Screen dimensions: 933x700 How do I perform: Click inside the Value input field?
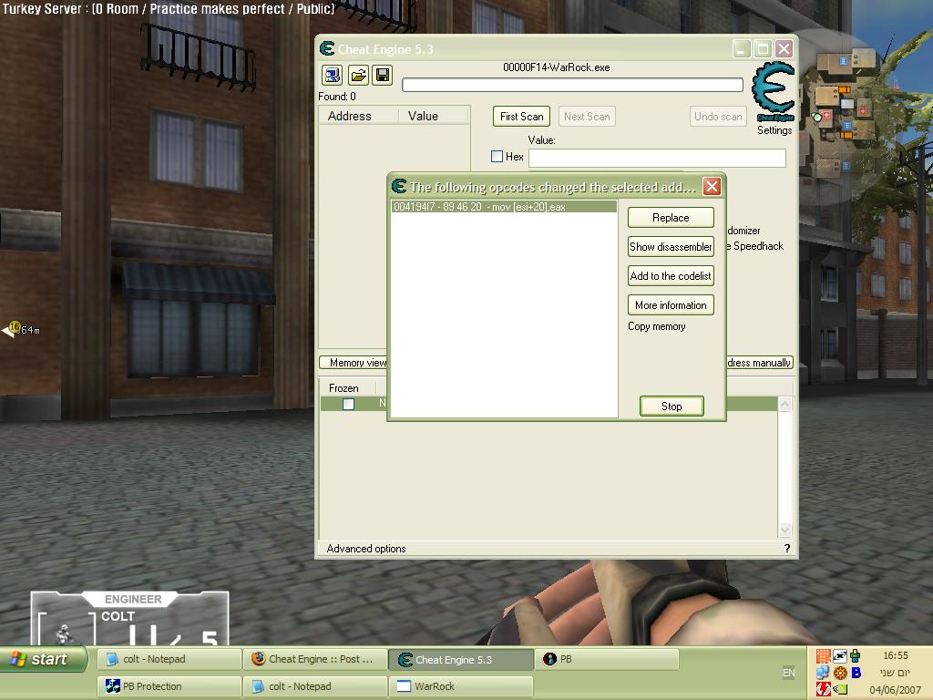(657, 158)
